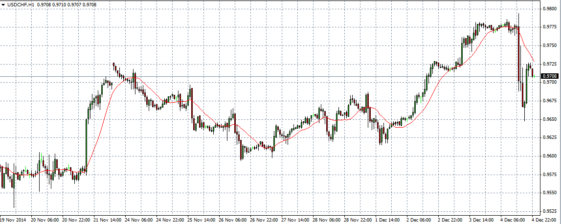Click the 0.9750 price axis label
561x224 pixels.
coord(549,45)
